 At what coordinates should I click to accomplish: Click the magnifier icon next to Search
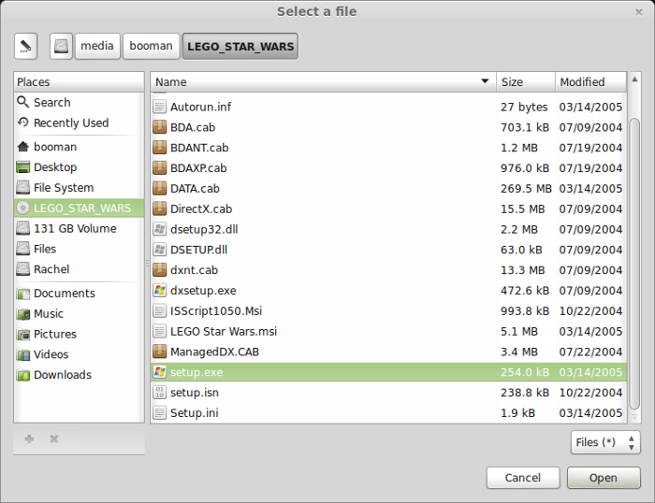pyautogui.click(x=22, y=102)
